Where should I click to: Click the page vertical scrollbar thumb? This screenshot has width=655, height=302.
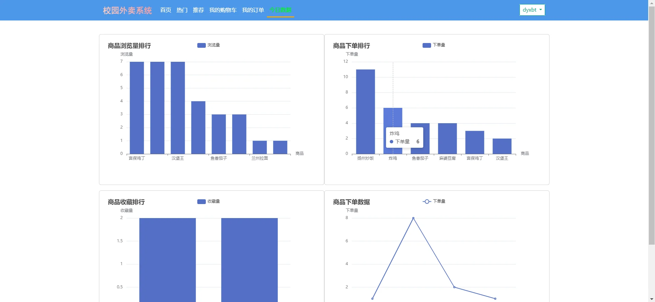pyautogui.click(x=652, y=125)
